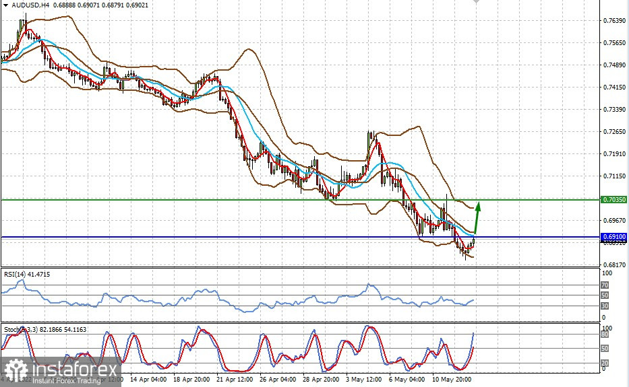629x387 pixels.
Task: Select the AUDUSD,H4 chart title text
Action: [30, 5]
